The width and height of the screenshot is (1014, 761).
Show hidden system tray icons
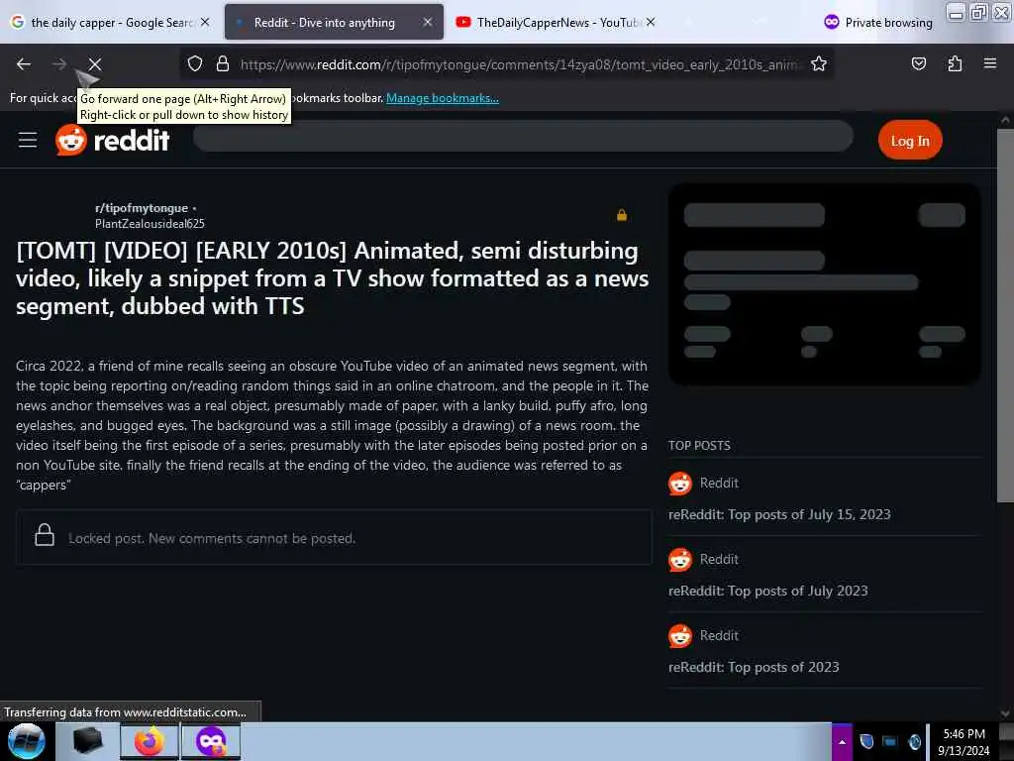(842, 741)
